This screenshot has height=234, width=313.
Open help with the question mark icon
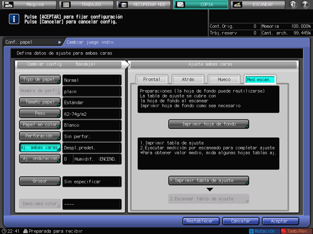305,4
